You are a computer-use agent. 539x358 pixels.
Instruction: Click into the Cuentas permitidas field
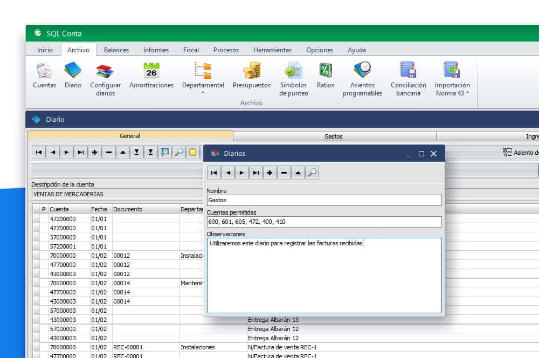[x=324, y=222]
